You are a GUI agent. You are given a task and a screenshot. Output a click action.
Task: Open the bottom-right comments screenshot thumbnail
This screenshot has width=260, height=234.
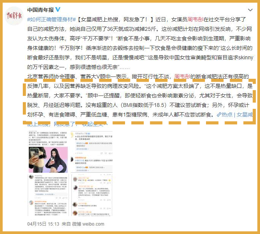coord(92,195)
